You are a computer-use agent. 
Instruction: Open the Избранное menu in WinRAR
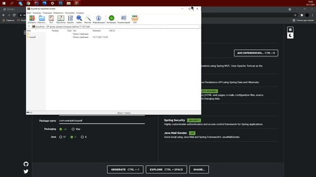tap(58, 13)
